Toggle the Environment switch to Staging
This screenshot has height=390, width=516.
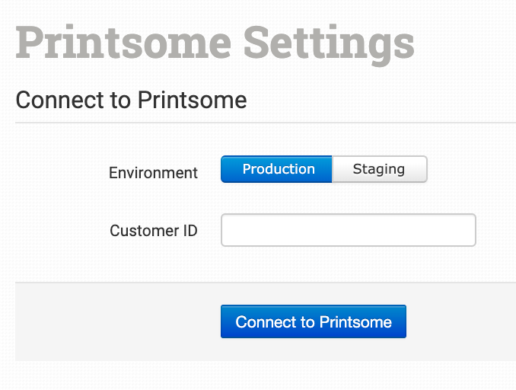(x=379, y=169)
